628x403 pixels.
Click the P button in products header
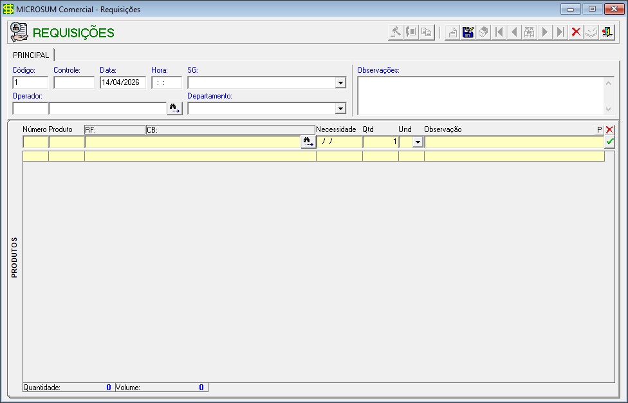tap(599, 129)
